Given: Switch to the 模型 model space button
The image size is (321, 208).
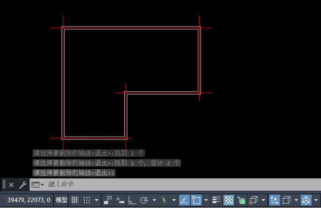Looking at the screenshot, I should coord(62,200).
